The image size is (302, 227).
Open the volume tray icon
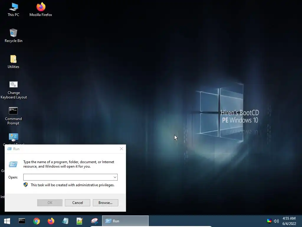[276, 221]
